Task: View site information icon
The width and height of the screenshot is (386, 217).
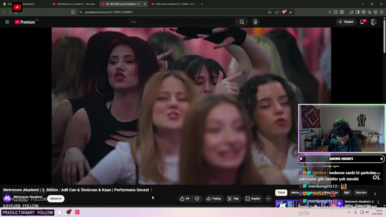Action: click(x=81, y=12)
